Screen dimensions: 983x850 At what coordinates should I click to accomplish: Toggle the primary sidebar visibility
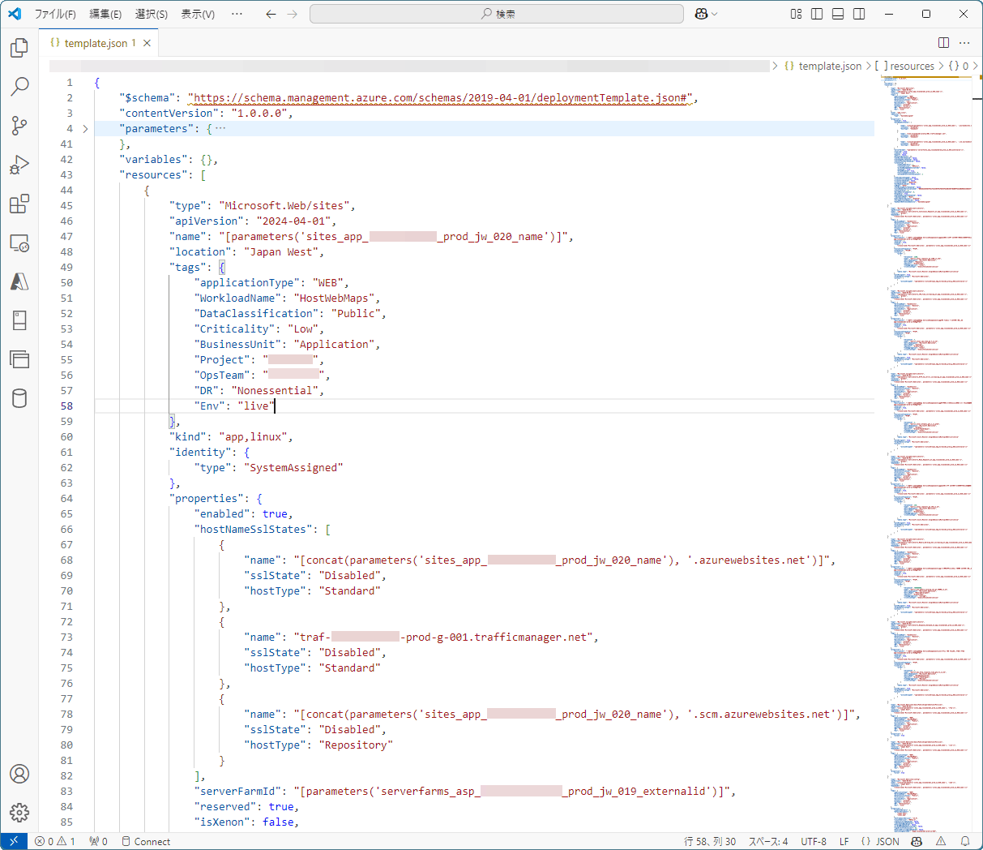pos(816,14)
